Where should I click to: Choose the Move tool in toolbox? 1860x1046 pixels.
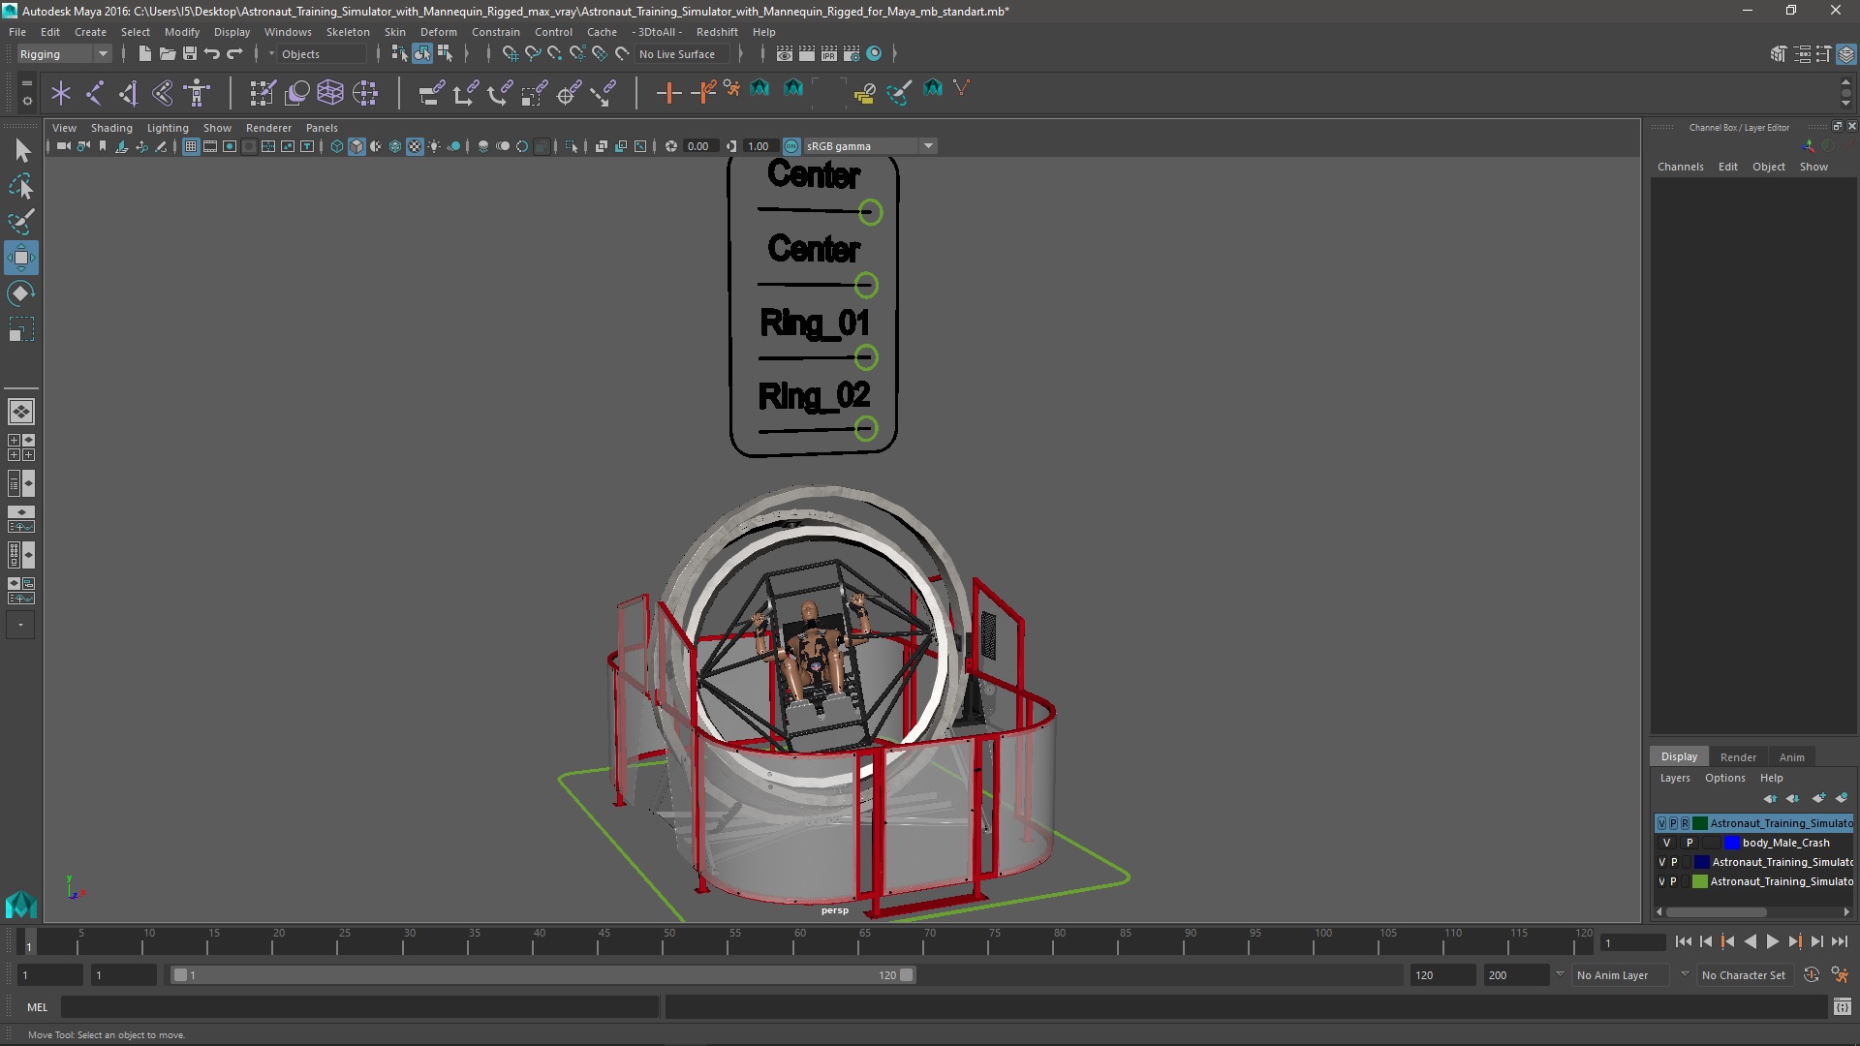(x=21, y=258)
